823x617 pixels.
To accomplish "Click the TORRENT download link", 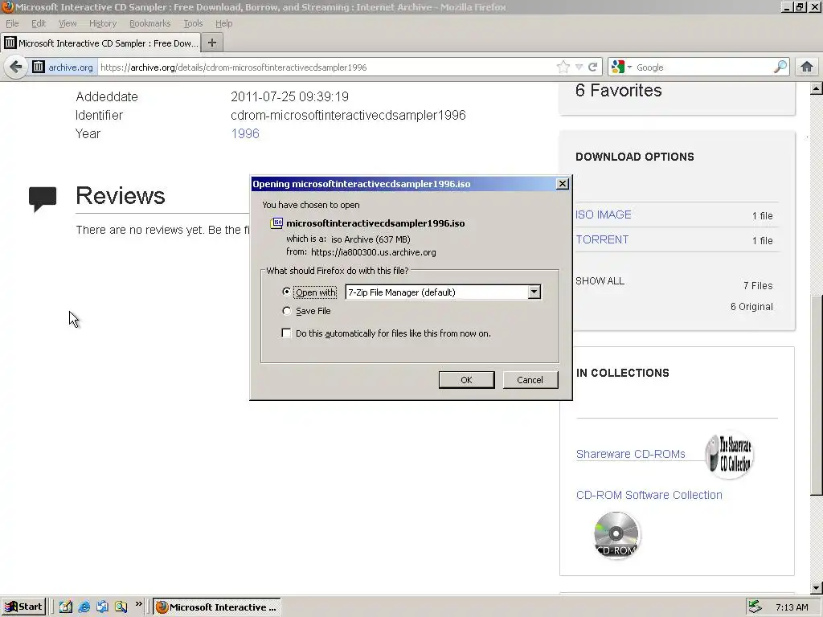I will (x=602, y=239).
